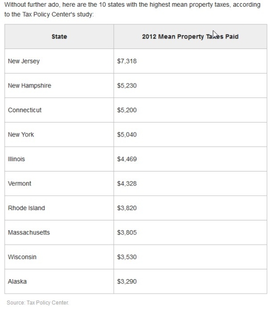The width and height of the screenshot is (273, 309).
Task: Select the Wisconsin row label
Action: pyautogui.click(x=22, y=257)
